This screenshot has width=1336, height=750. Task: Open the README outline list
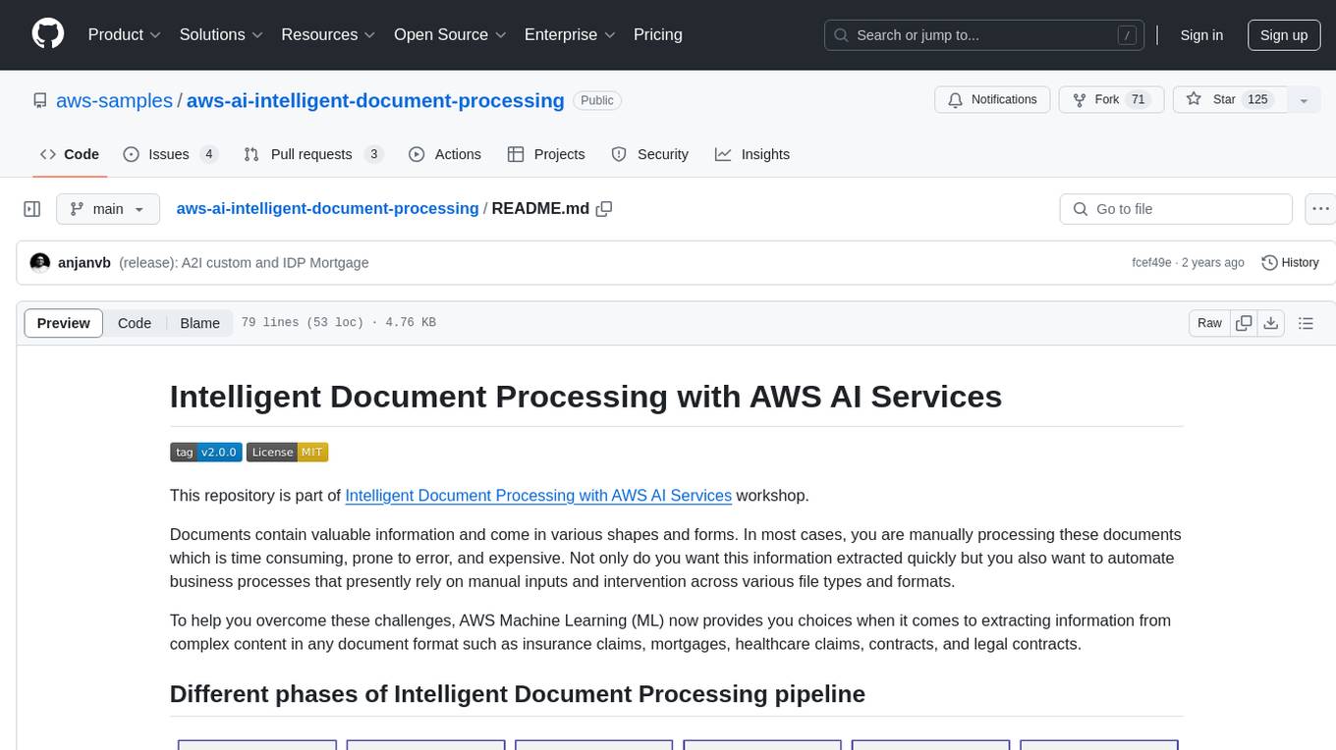point(1306,323)
